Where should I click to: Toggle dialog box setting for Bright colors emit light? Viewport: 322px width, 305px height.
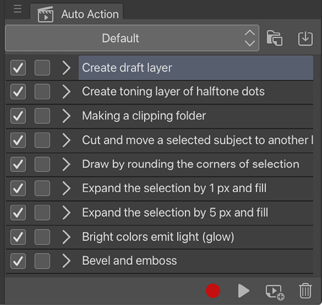pos(42,237)
